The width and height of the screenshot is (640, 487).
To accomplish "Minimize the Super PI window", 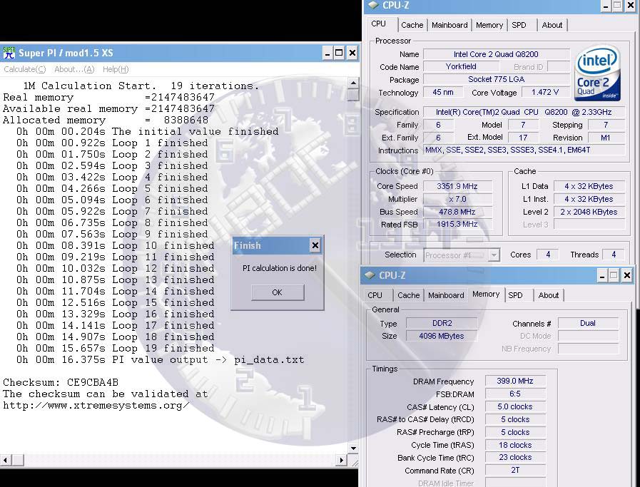I will pyautogui.click(x=327, y=53).
